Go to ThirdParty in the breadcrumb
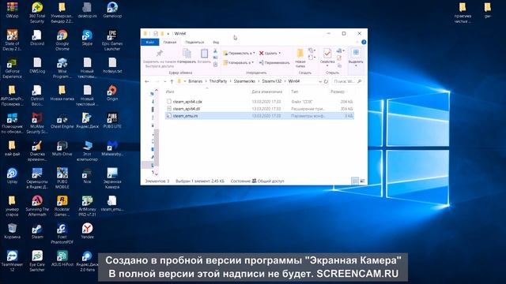 [218, 81]
